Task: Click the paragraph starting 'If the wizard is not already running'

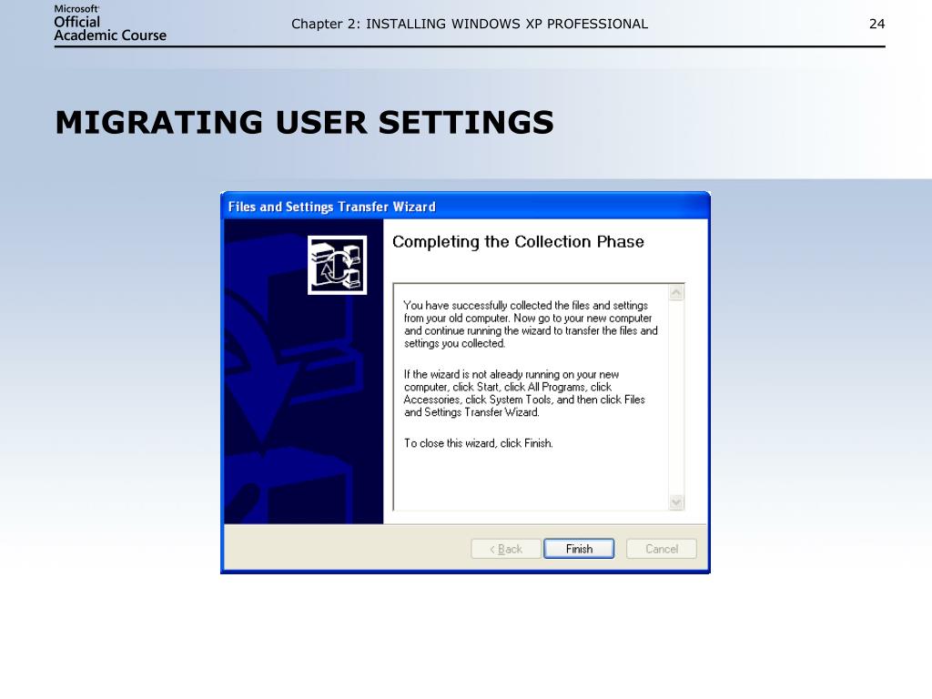Action: point(524,393)
